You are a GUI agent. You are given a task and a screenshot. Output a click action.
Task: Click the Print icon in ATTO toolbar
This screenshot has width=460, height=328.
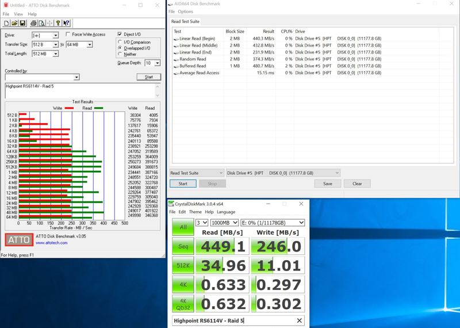click(33, 24)
